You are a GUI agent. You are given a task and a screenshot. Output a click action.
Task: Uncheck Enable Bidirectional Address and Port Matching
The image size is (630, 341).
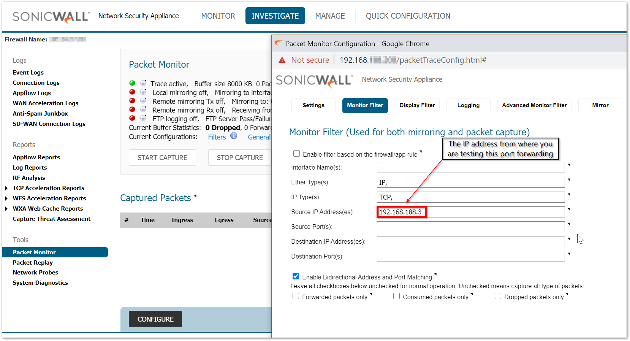tap(296, 276)
